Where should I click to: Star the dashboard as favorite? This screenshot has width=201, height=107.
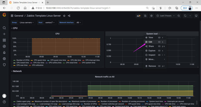tap(64, 16)
